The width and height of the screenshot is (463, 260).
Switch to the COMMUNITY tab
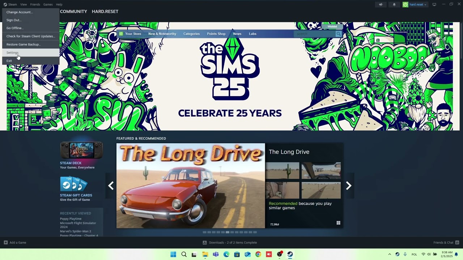click(x=73, y=12)
